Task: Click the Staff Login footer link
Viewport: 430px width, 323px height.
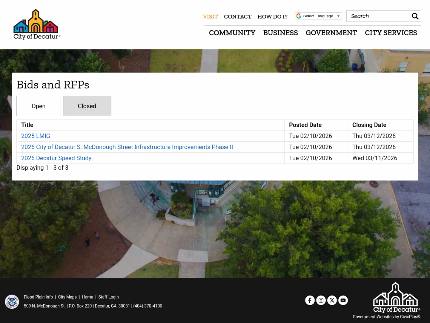Action: pos(108,297)
